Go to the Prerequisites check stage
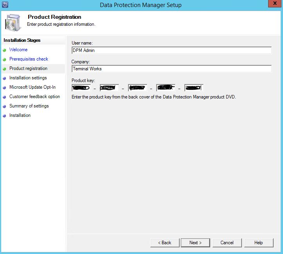The height and width of the screenshot is (254, 283). click(29, 59)
